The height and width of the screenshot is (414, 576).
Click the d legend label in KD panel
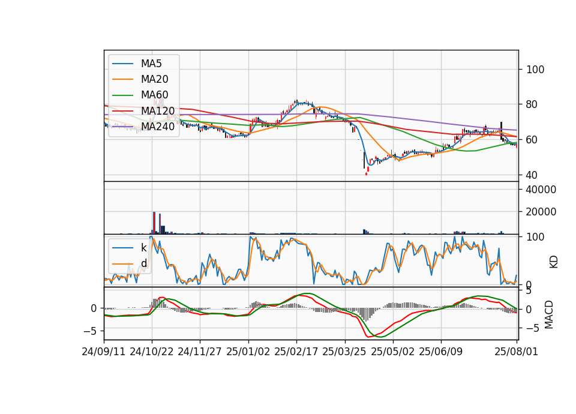(143, 263)
